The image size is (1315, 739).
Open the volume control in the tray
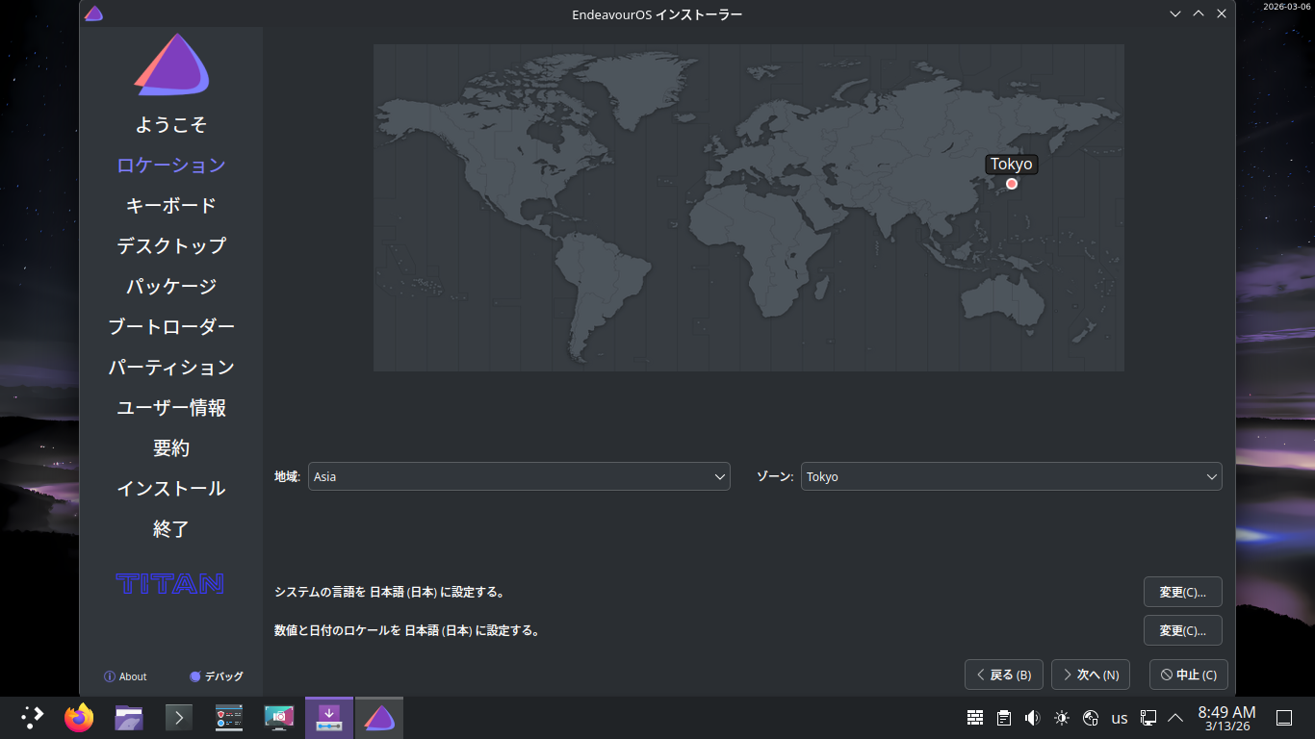[1033, 717]
